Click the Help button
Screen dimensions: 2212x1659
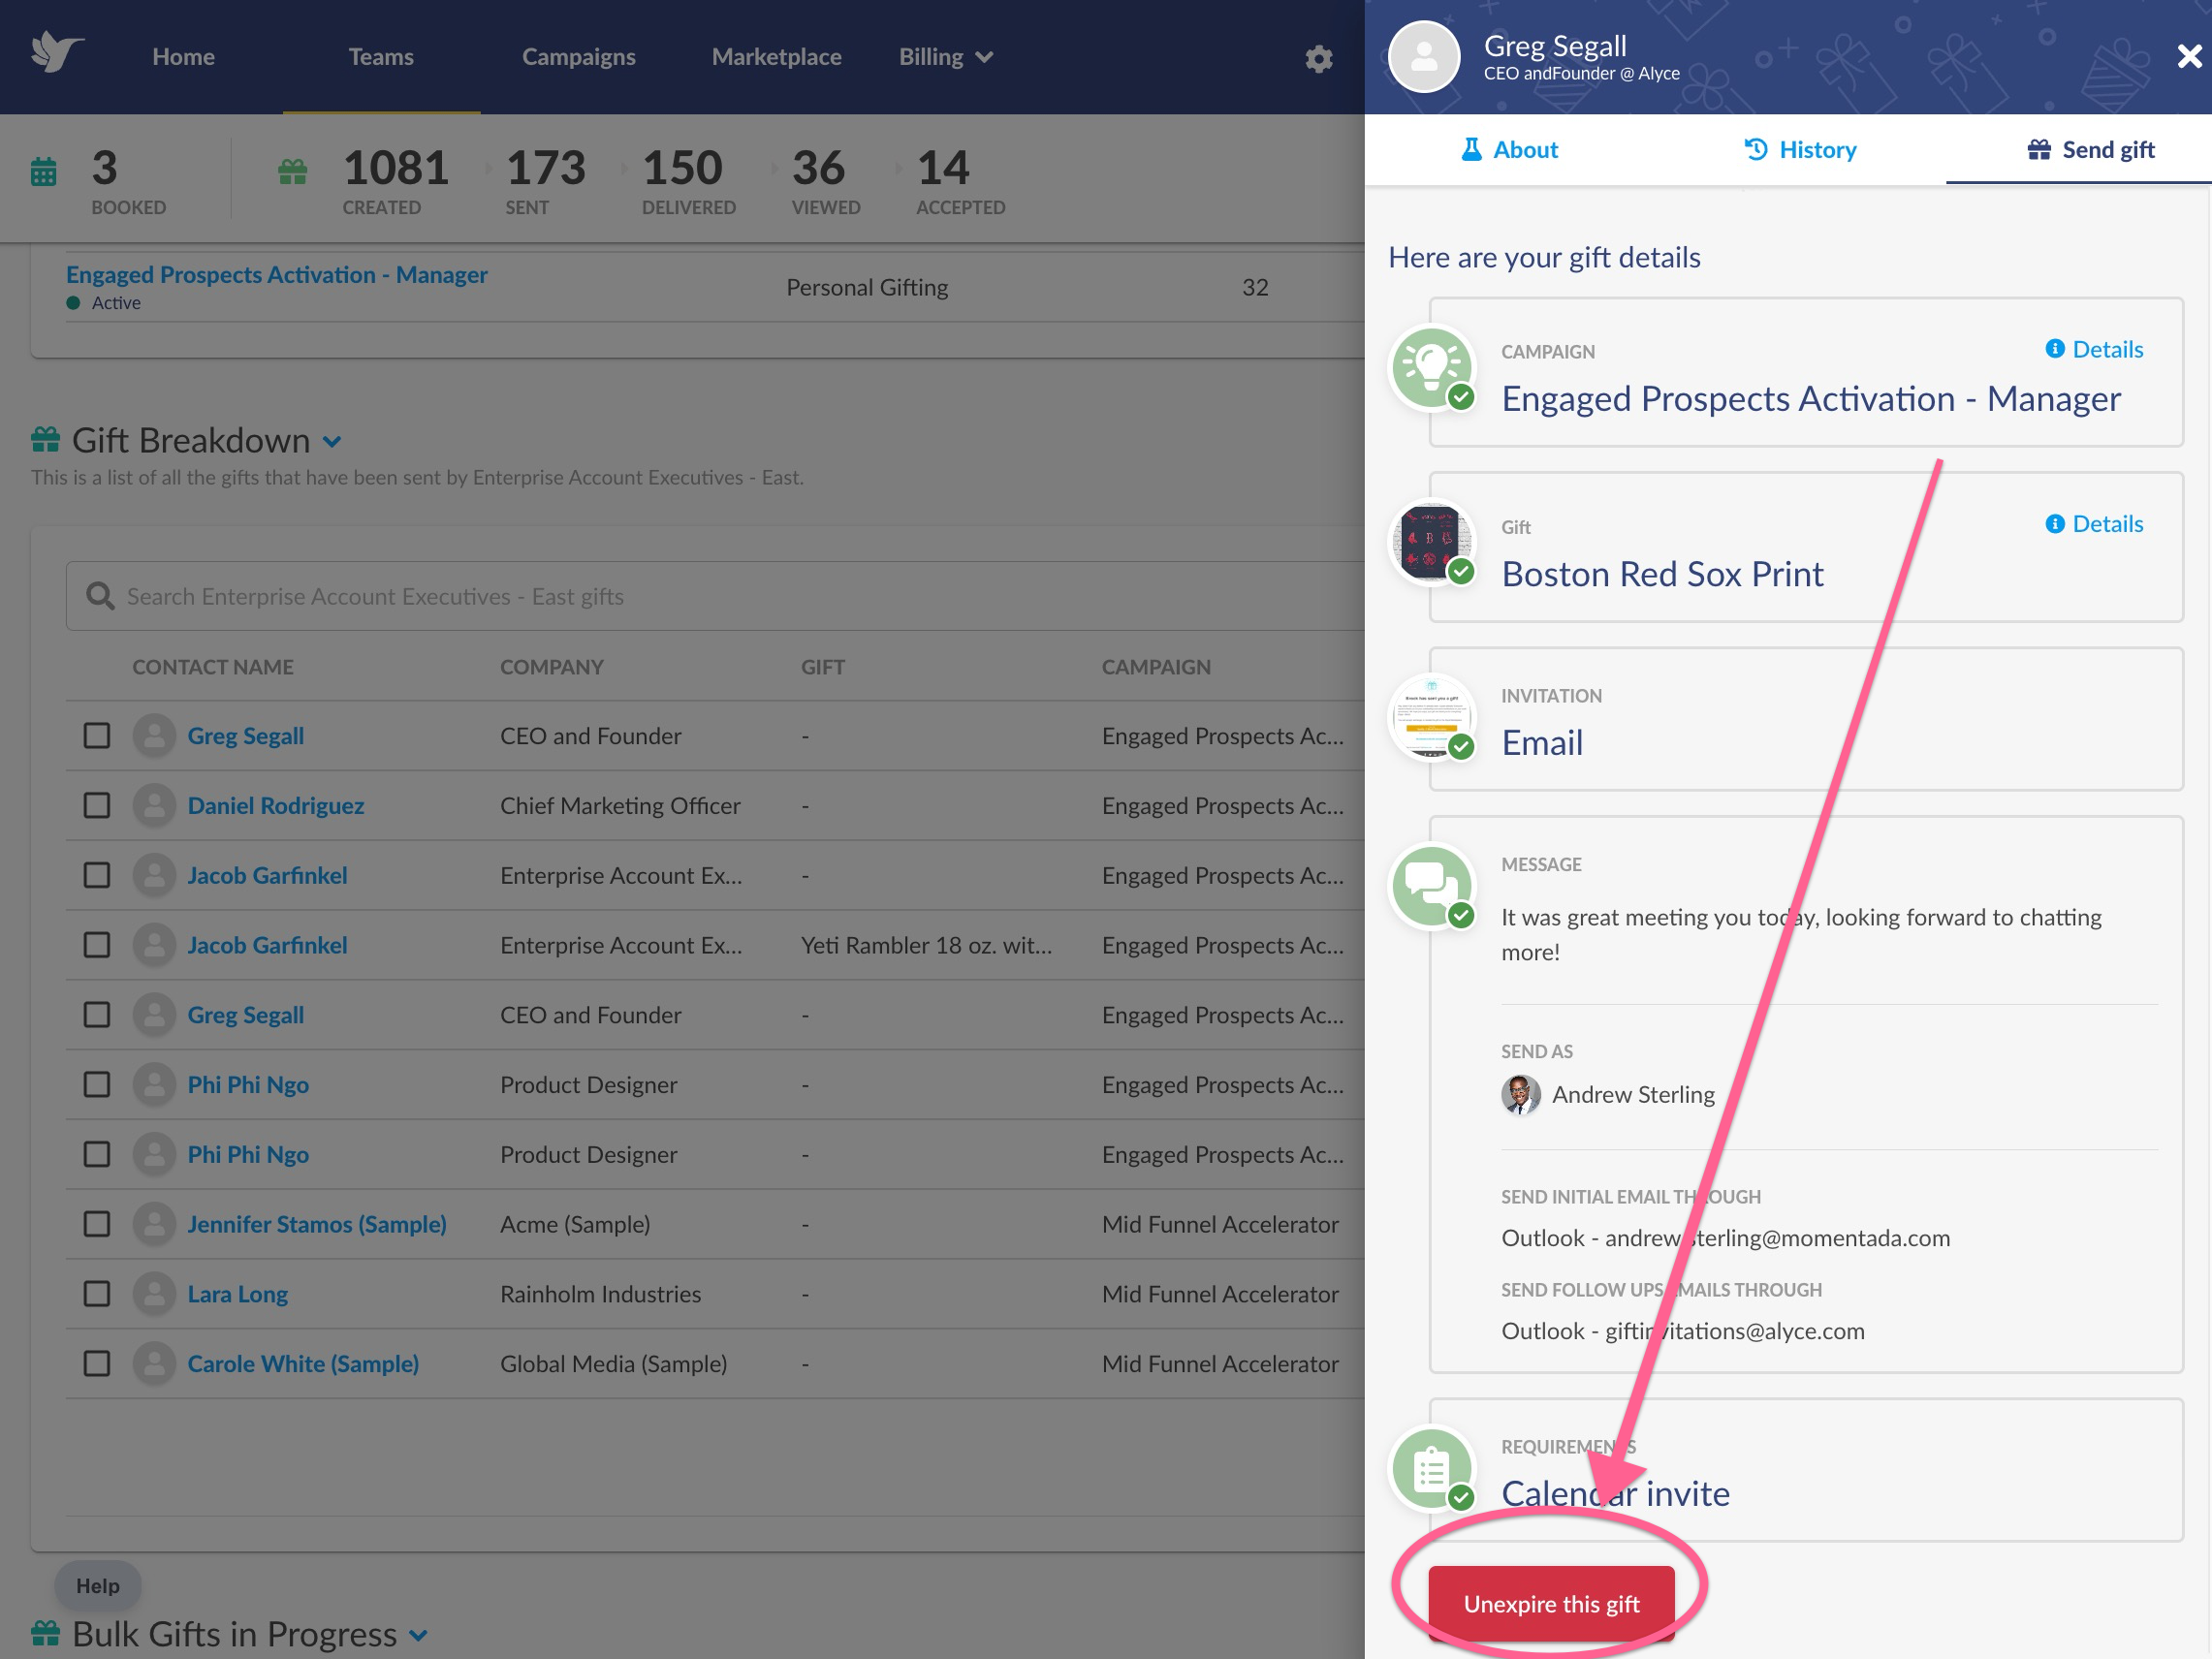point(98,1585)
